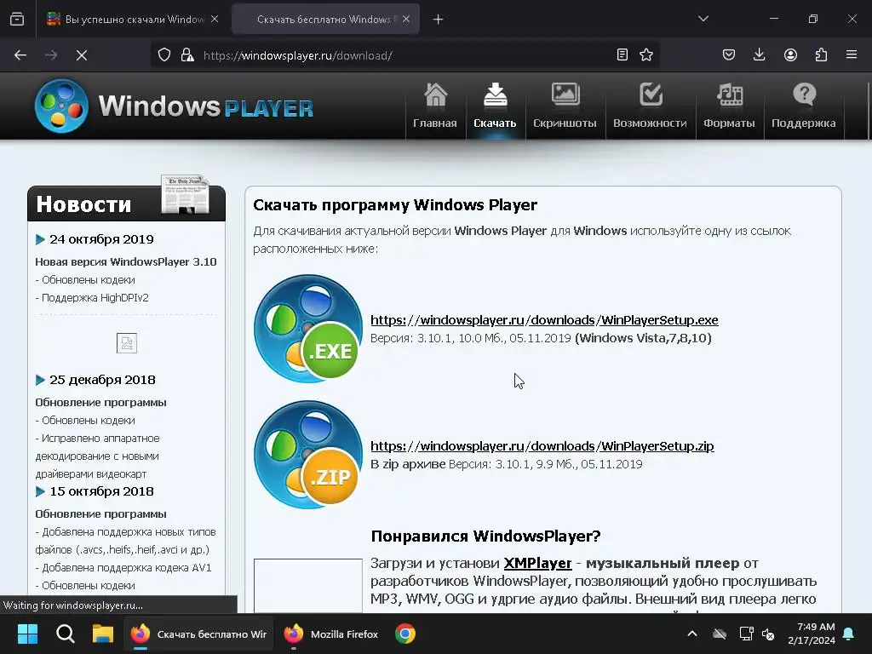Click the network display tray icon
Viewport: 872px width, 654px height.
coord(746,634)
